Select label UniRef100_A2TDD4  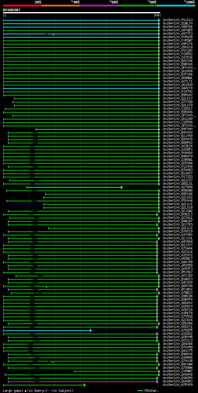pyautogui.click(x=178, y=187)
